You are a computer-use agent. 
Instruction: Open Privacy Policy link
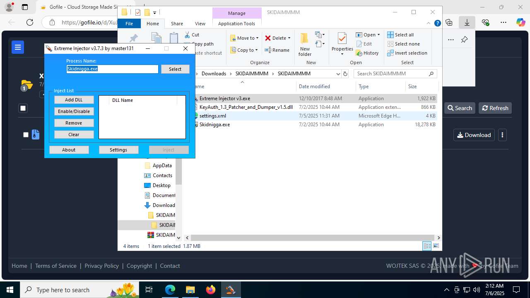tap(101, 266)
